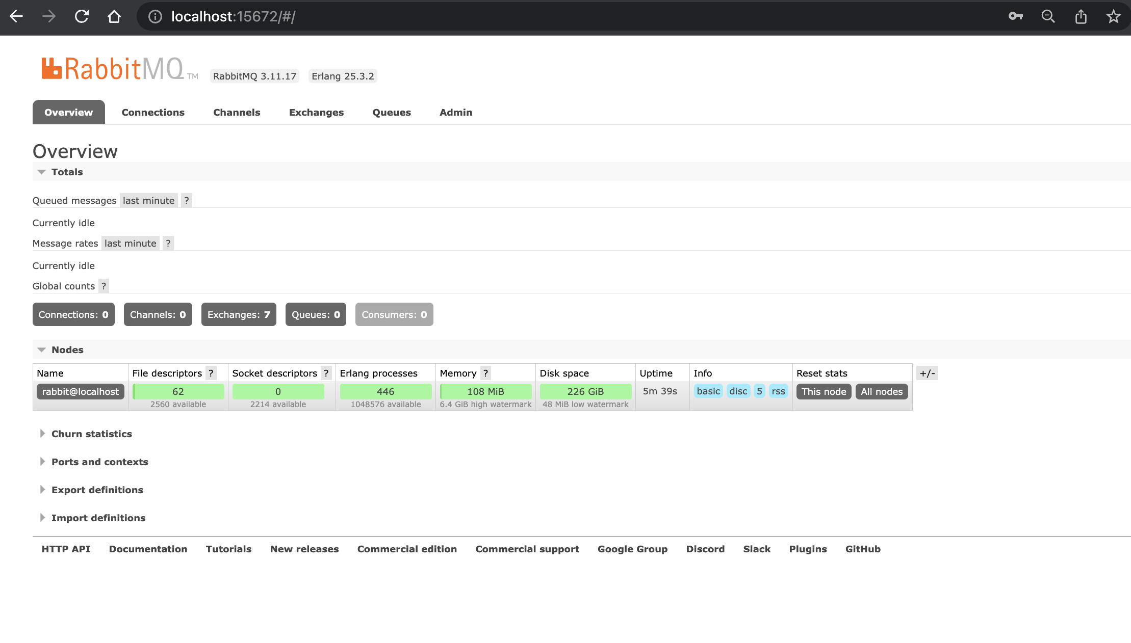1131x643 pixels.
Task: Expand Churn statistics section
Action: [91, 434]
